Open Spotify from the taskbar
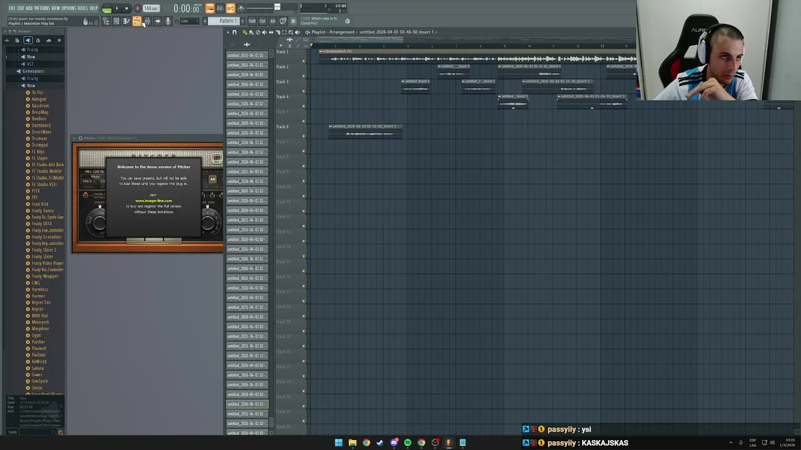 click(x=407, y=442)
